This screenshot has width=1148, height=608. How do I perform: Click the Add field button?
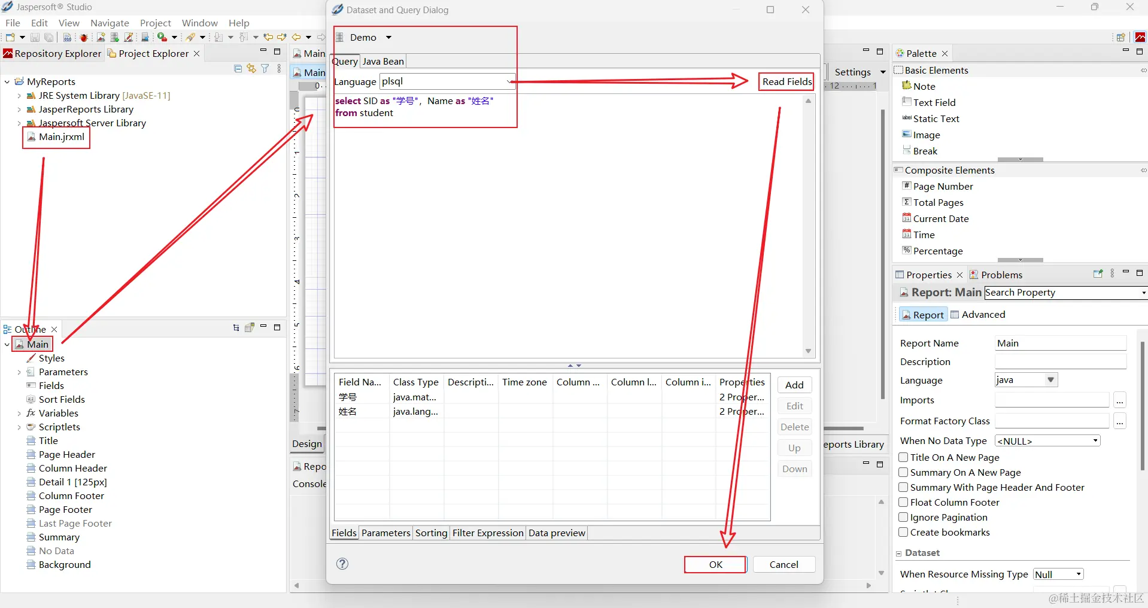(x=794, y=385)
